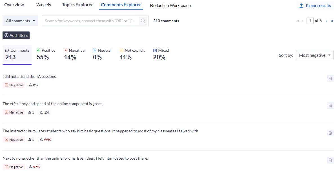335x172 pixels.
Task: Open the redaction icon next to the TA sessions comment
Action: [x=330, y=78]
